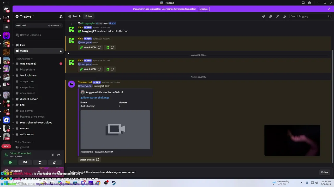Select the car-picture channel
This screenshot has width=334, height=187.
(x=39, y=87)
